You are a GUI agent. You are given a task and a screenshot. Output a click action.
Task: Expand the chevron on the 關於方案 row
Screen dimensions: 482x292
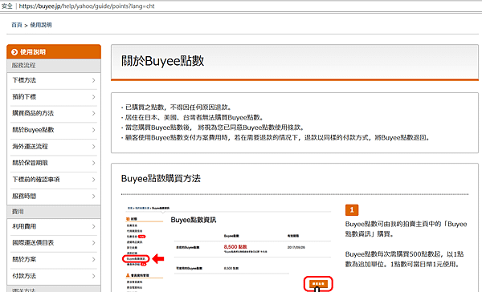(93, 259)
